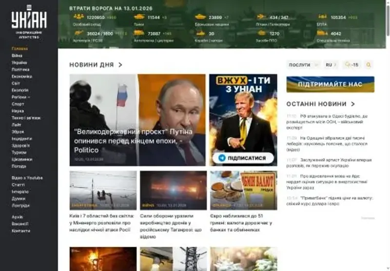390x271 pixels.
Task: Click the Підписатися button on Trump banner
Action: [243, 158]
